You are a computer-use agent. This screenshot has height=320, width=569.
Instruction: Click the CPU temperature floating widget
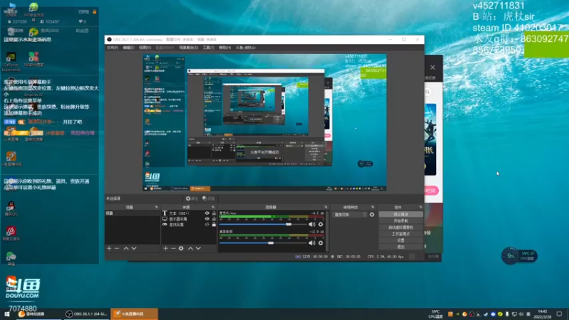point(519,256)
